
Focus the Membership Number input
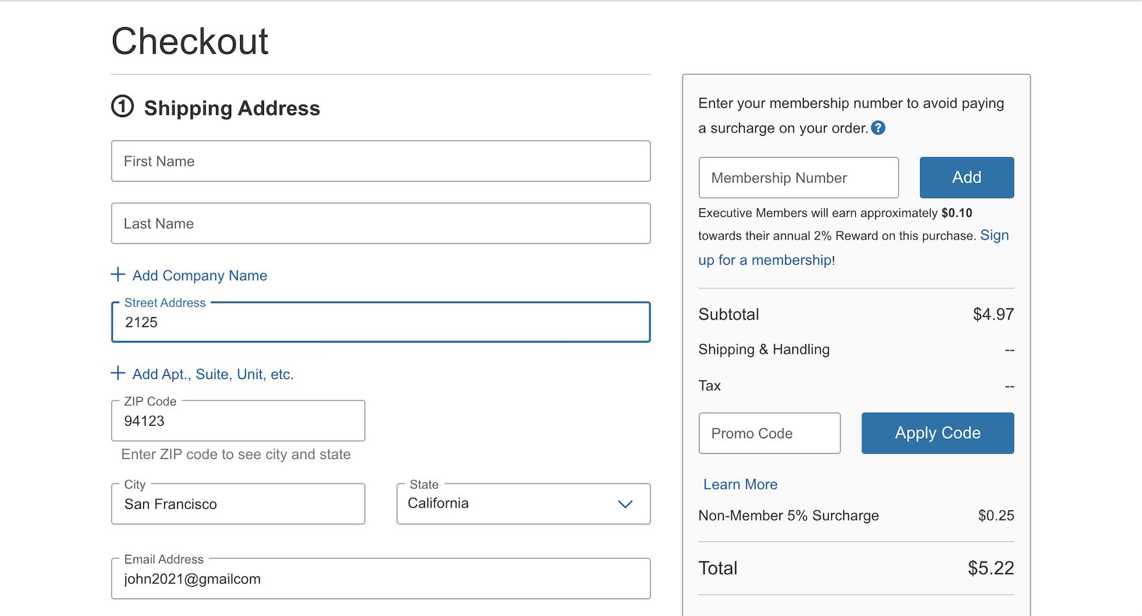click(x=798, y=178)
